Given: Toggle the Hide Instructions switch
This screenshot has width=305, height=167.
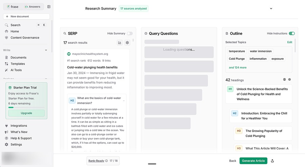Looking at the screenshot, I should pos(292,34).
